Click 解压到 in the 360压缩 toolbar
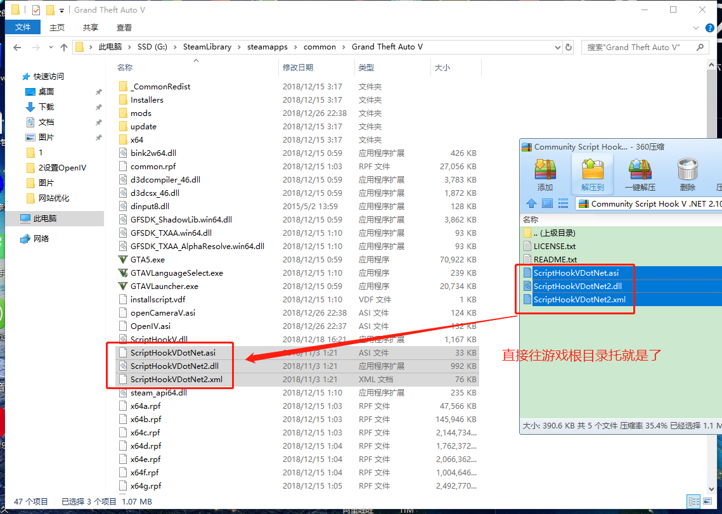This screenshot has height=514, width=722. click(593, 175)
